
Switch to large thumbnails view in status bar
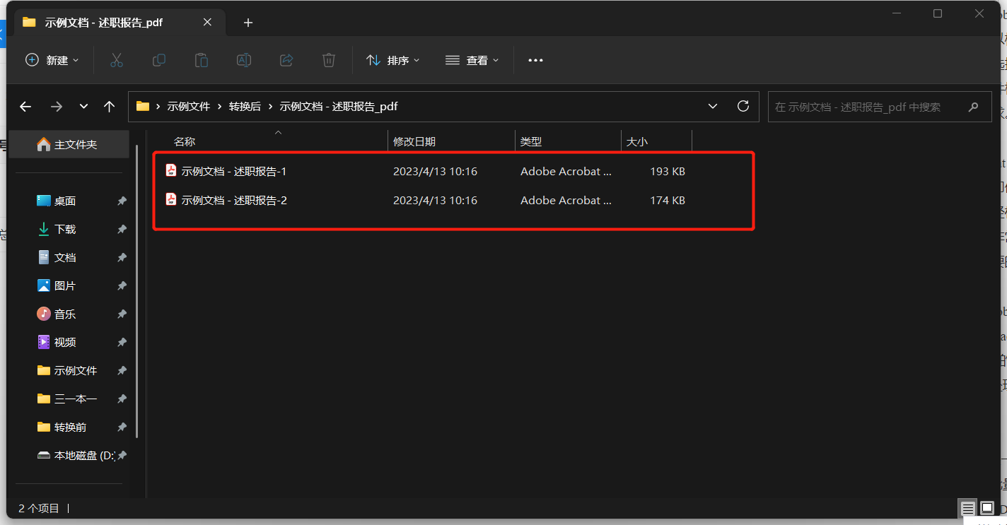click(x=987, y=508)
